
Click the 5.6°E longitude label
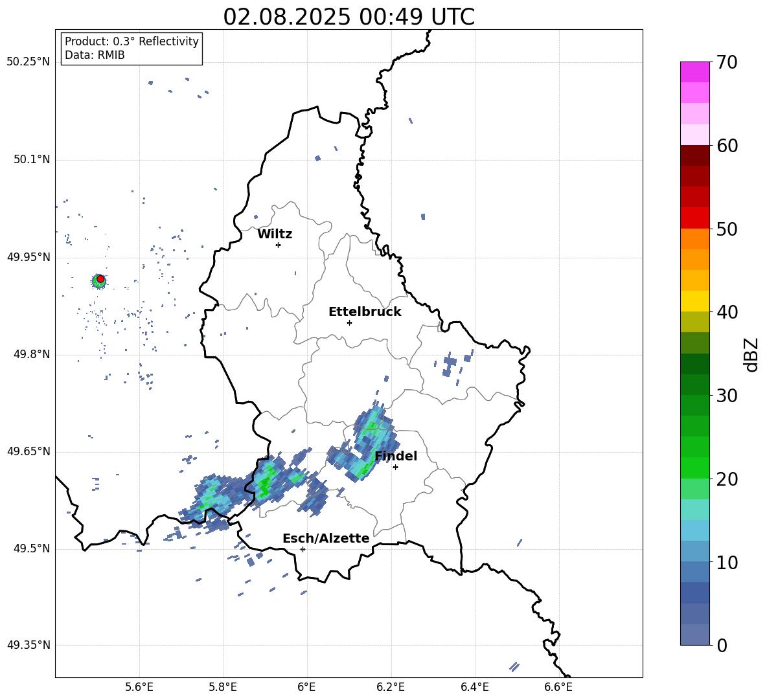(139, 687)
